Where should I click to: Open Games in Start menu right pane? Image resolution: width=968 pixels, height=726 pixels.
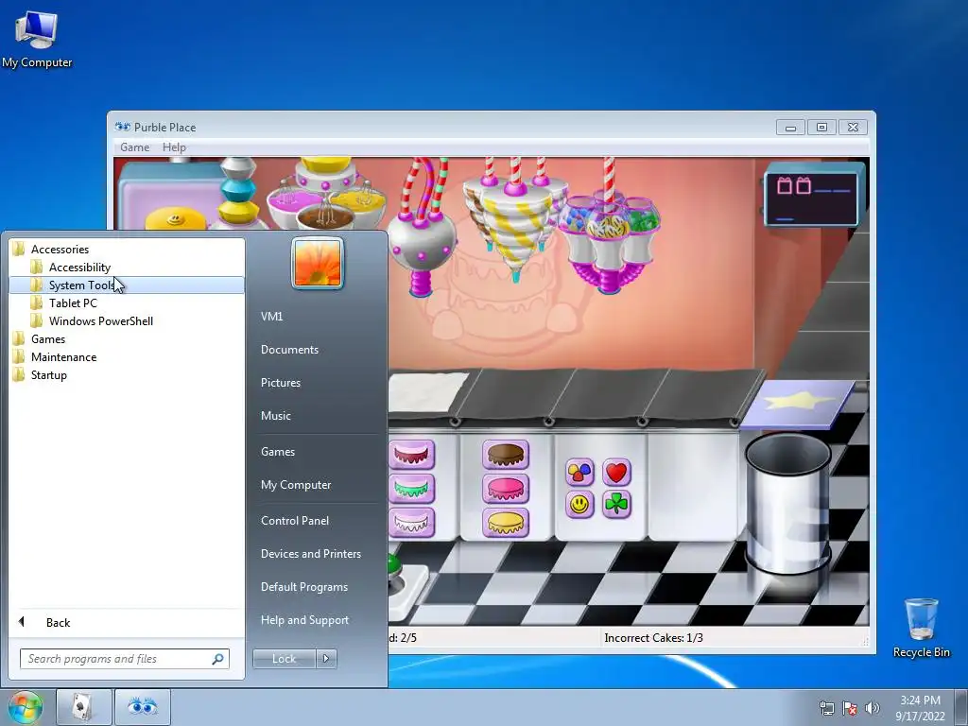278,452
